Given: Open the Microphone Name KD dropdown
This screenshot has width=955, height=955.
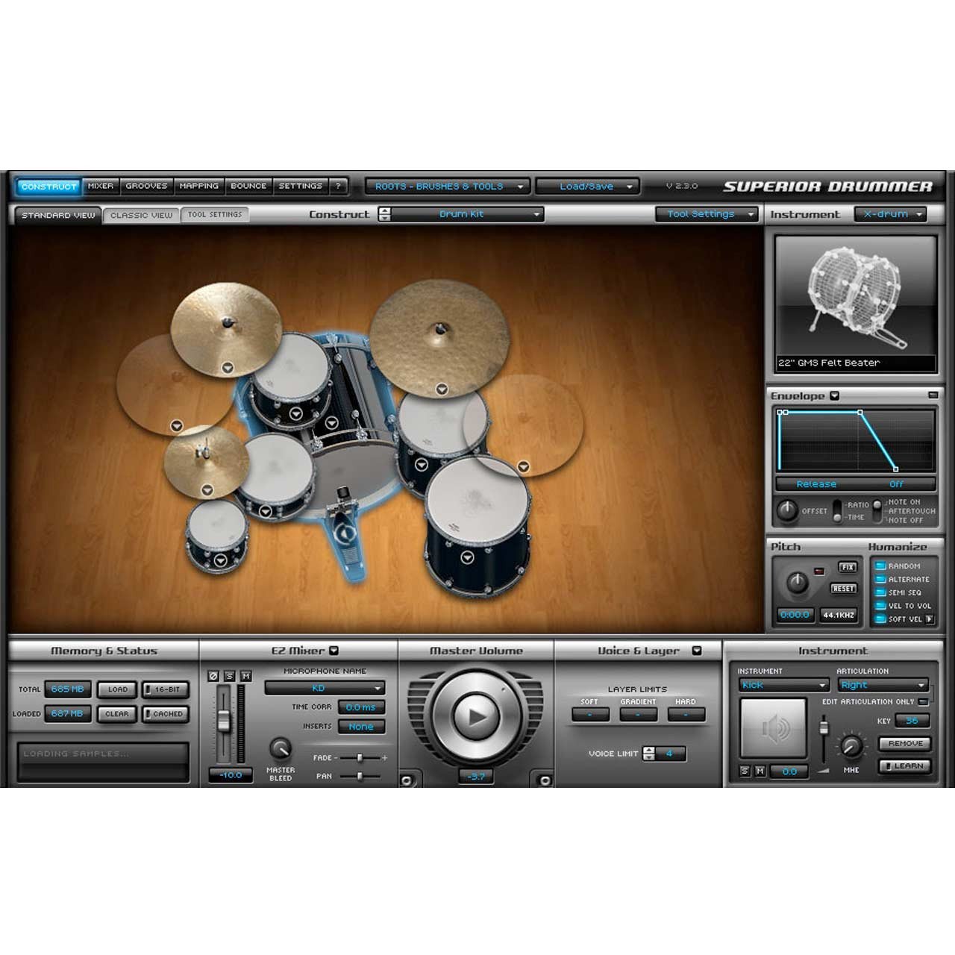Looking at the screenshot, I should pos(325,688).
